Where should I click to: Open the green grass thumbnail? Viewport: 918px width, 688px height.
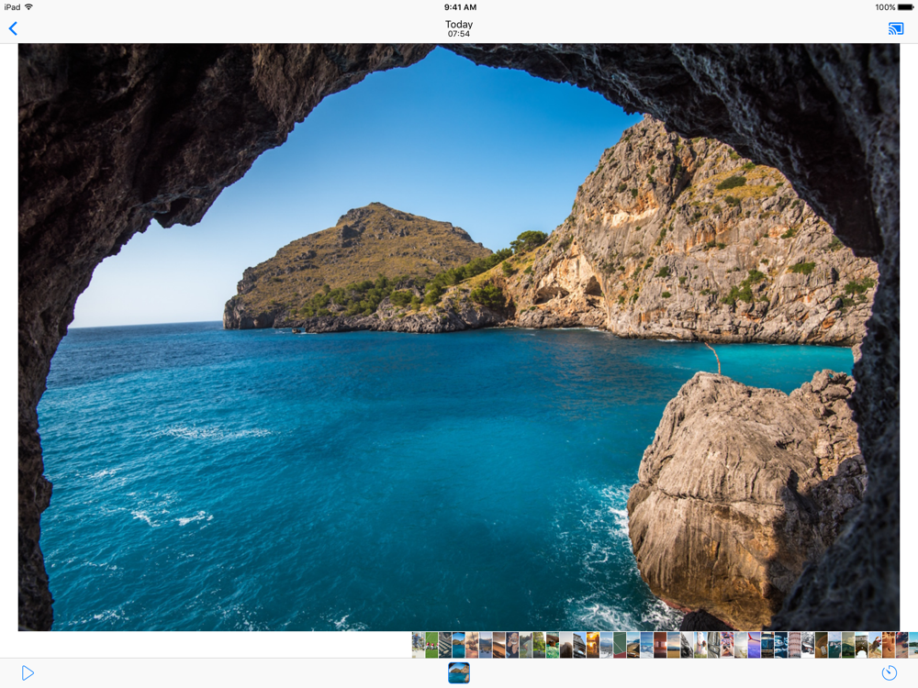[x=431, y=645]
